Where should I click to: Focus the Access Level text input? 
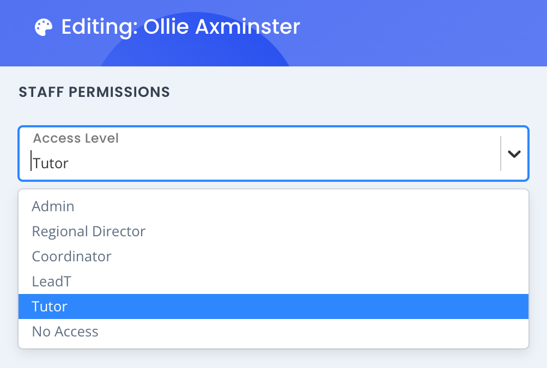[x=265, y=163]
